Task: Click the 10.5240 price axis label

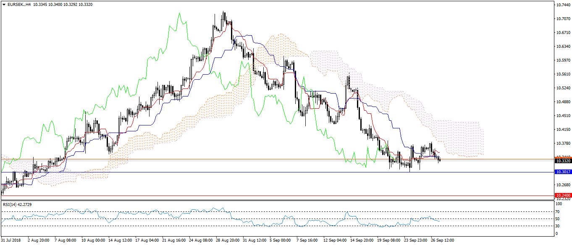Action: click(562, 88)
